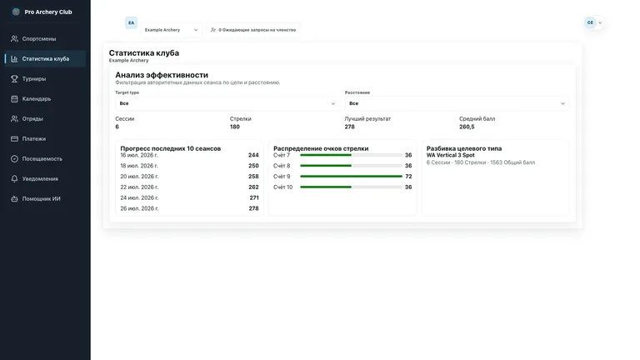Open Платежи menu item
Image resolution: width=640 pixels, height=360 pixels.
(45, 139)
